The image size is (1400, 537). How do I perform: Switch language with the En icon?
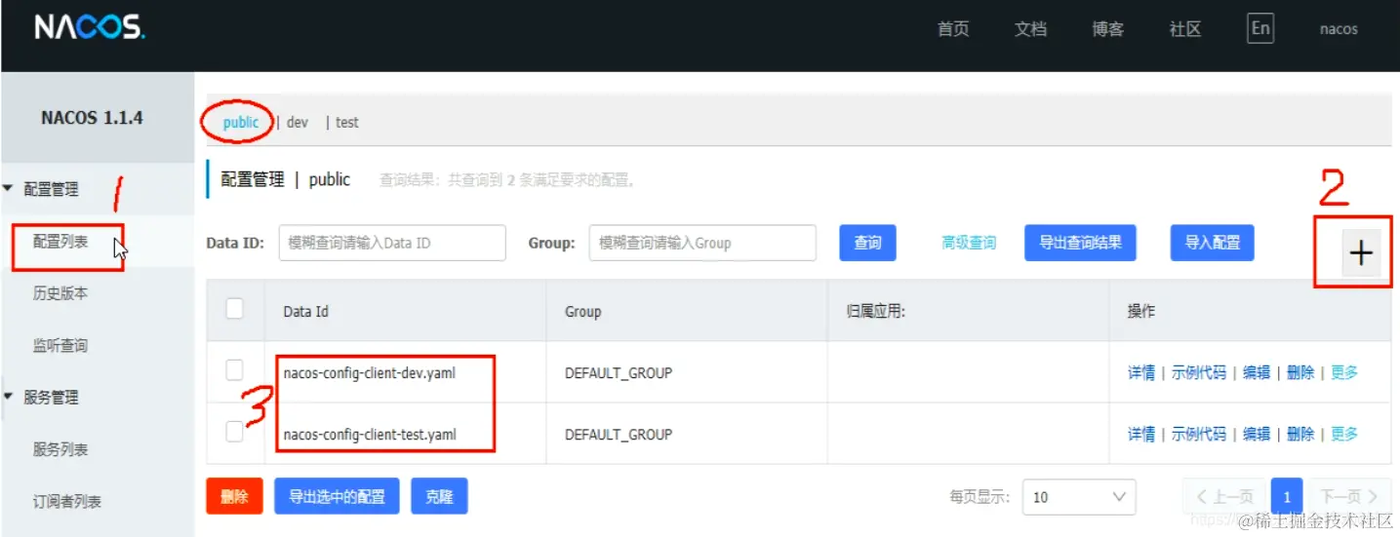1260,28
